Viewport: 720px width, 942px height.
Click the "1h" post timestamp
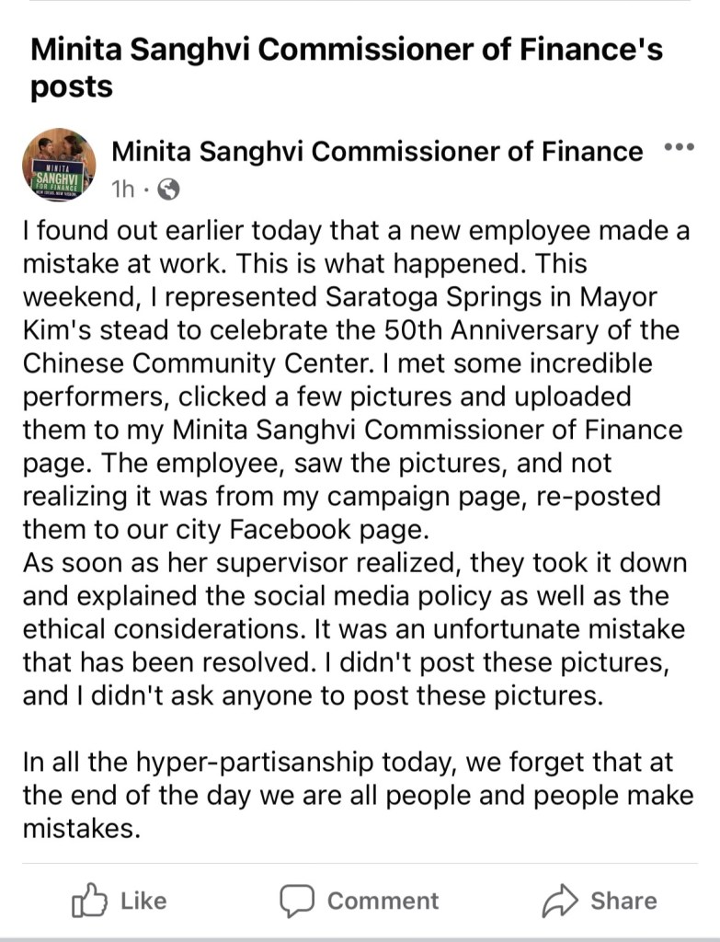click(x=122, y=190)
